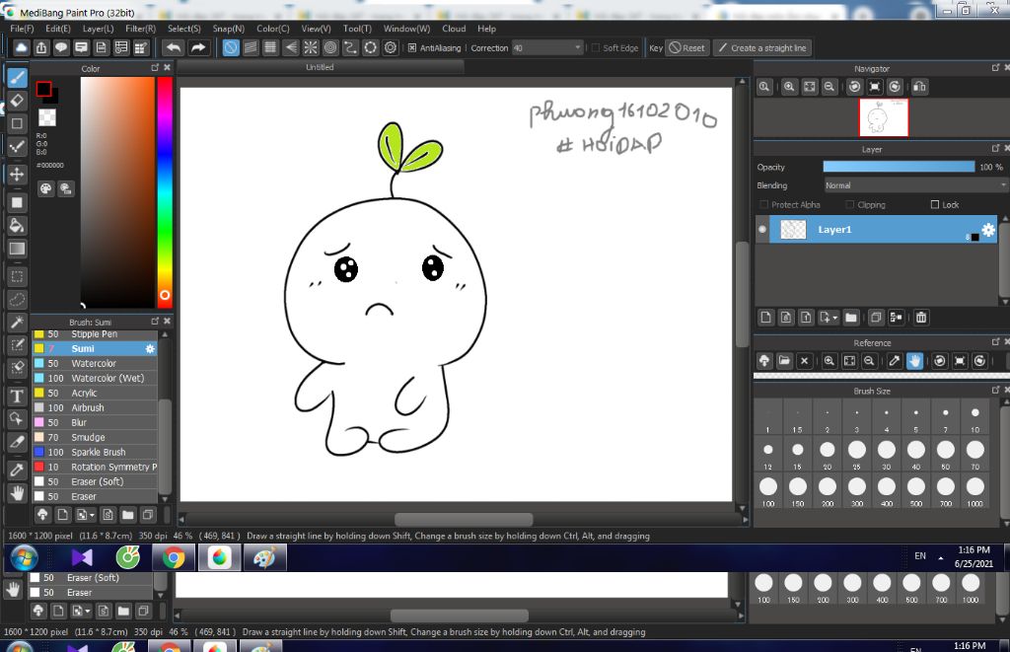Open the add layer dropdown arrow
The height and width of the screenshot is (652, 1010).
coord(835,318)
